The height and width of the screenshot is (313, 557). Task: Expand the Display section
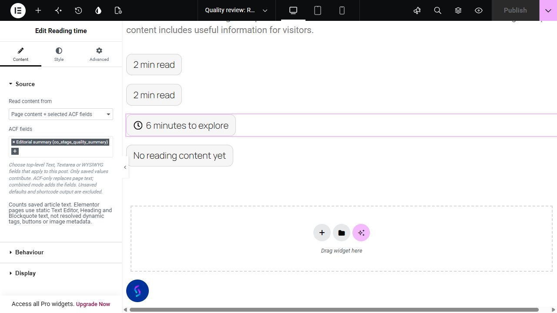click(x=61, y=273)
